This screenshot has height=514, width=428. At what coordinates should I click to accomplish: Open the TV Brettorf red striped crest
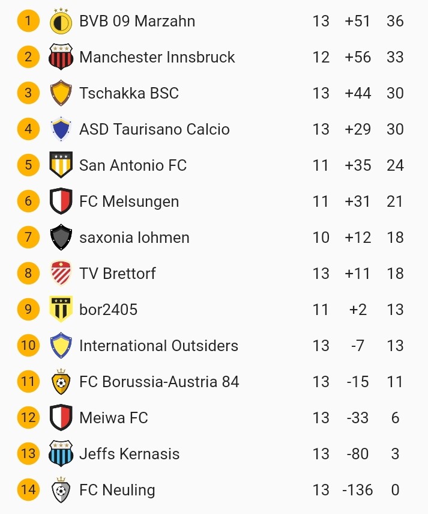tap(61, 274)
